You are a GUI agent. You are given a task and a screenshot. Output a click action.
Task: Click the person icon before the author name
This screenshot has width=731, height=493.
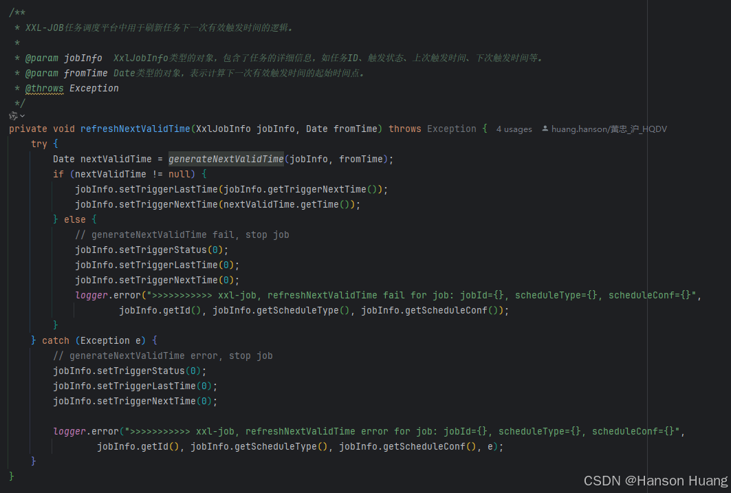pyautogui.click(x=545, y=129)
